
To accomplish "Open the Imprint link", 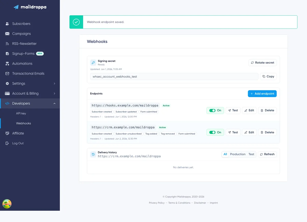I will click(x=214, y=203).
